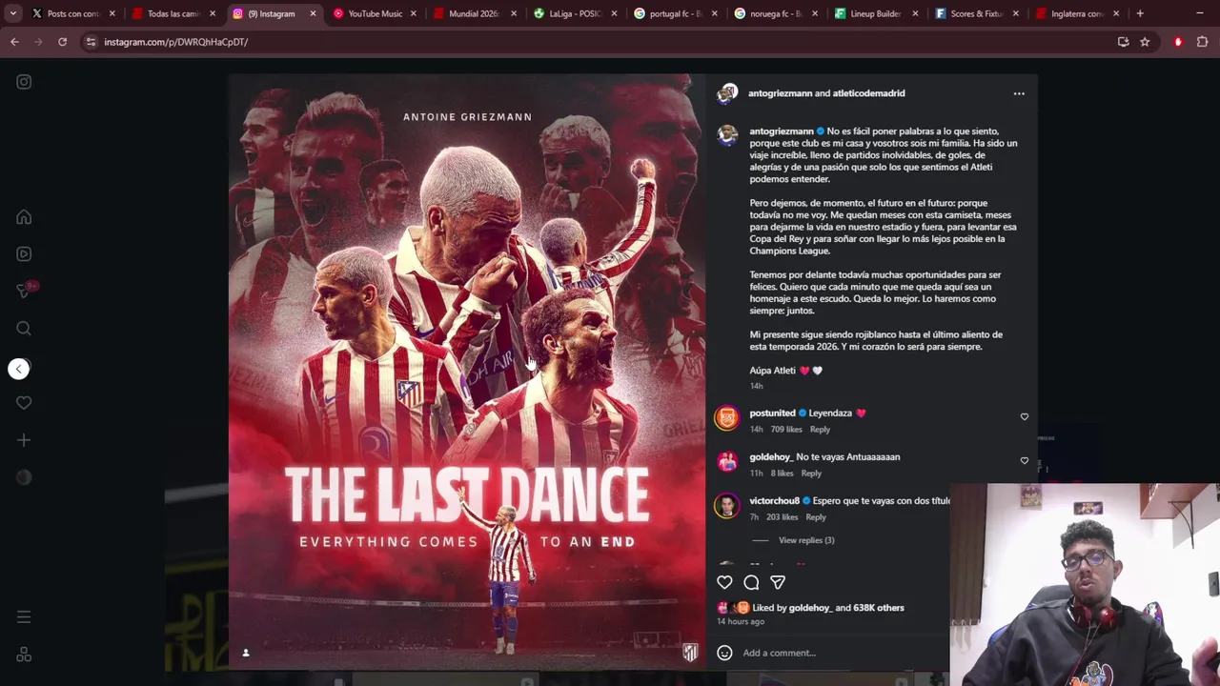This screenshot has width=1220, height=686.
Task: Open the victorchou8 username link
Action: point(774,500)
